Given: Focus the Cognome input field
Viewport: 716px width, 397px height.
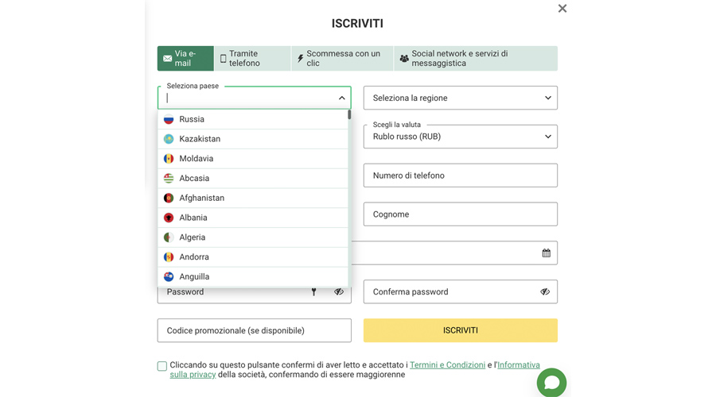Looking at the screenshot, I should pyautogui.click(x=461, y=214).
